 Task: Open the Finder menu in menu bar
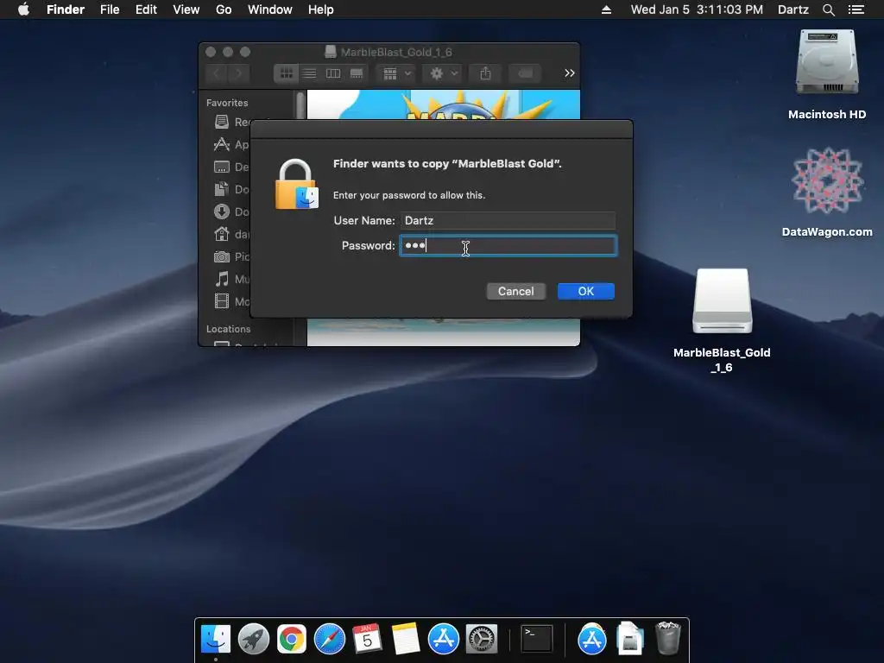[x=66, y=9]
